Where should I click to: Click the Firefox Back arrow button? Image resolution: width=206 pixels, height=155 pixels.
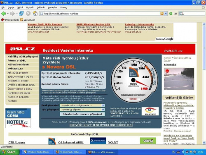coord(4,14)
